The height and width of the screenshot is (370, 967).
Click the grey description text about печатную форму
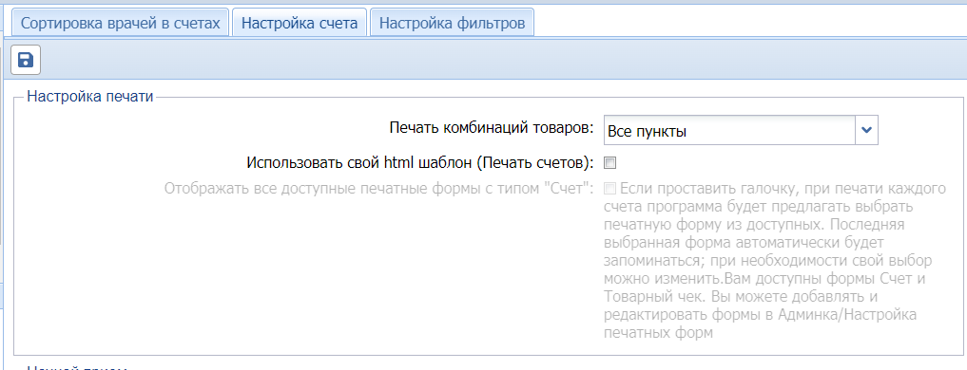pos(774,260)
